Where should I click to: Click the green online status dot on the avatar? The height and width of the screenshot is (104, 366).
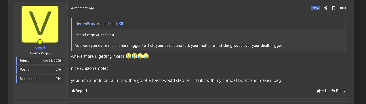[x=40, y=42]
